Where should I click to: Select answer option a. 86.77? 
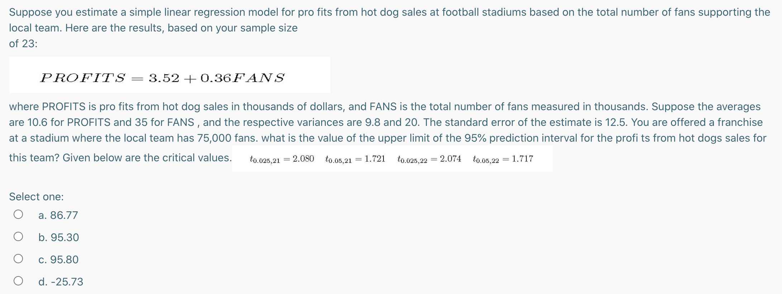tap(58, 215)
